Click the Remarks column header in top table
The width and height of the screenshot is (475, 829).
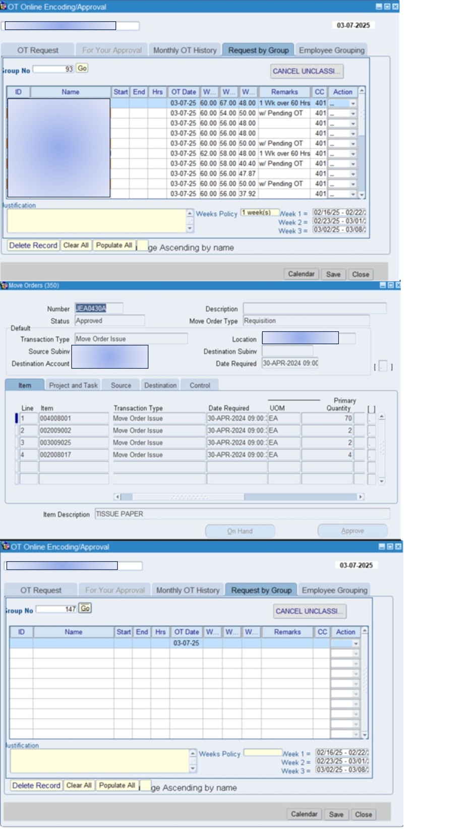click(x=284, y=92)
